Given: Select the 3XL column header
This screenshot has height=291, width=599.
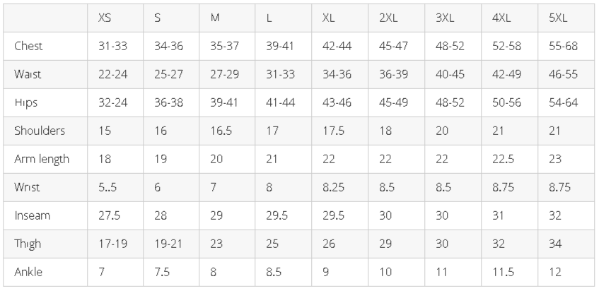Looking at the screenshot, I should coord(444,18).
